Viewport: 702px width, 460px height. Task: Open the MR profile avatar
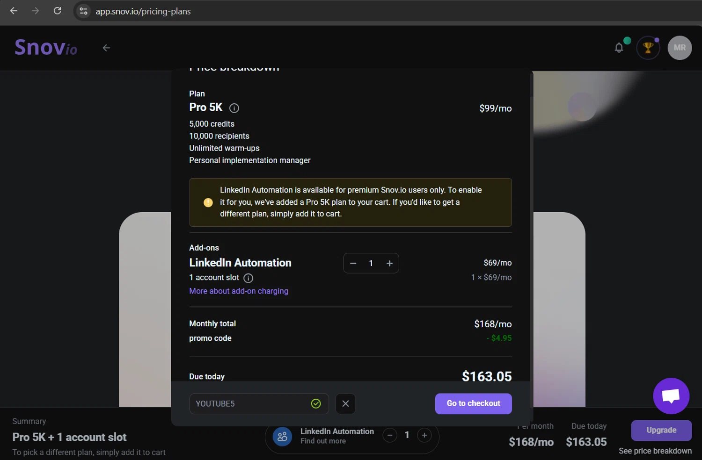[680, 48]
